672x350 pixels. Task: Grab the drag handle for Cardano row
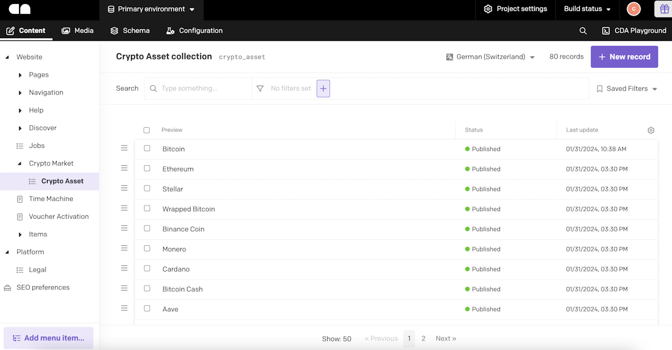coord(124,268)
